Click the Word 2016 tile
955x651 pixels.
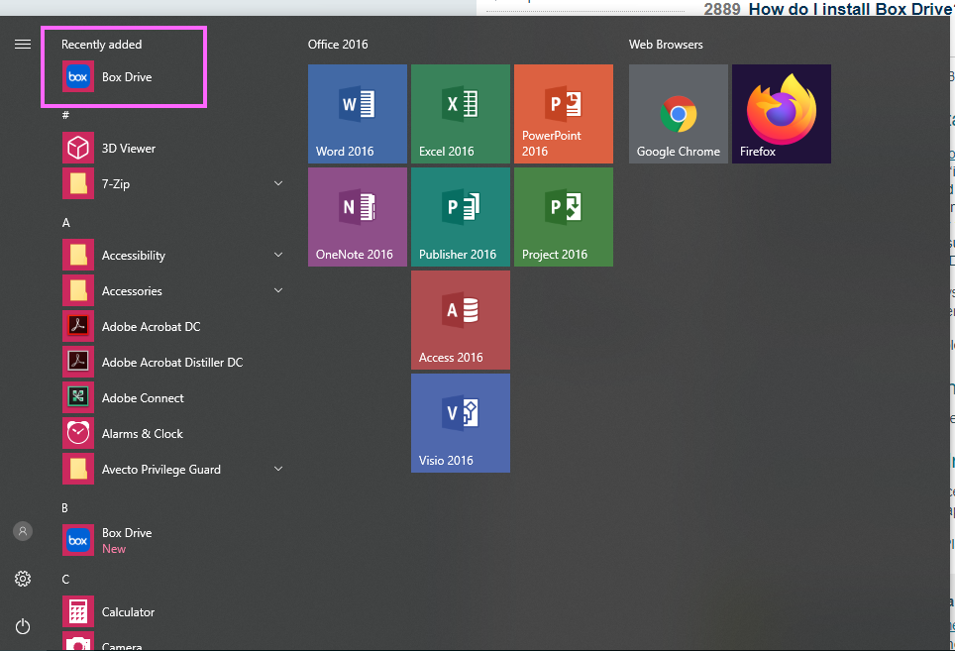358,114
